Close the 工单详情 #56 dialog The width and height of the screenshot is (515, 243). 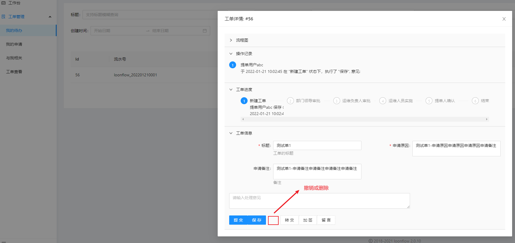tap(504, 19)
